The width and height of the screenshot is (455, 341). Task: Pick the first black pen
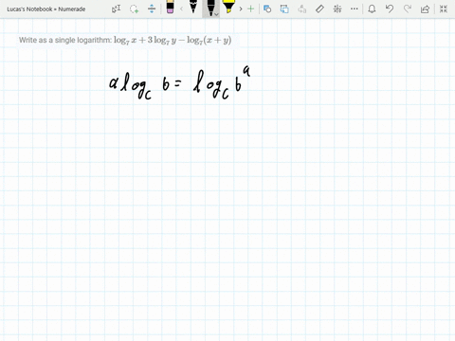(193, 7)
